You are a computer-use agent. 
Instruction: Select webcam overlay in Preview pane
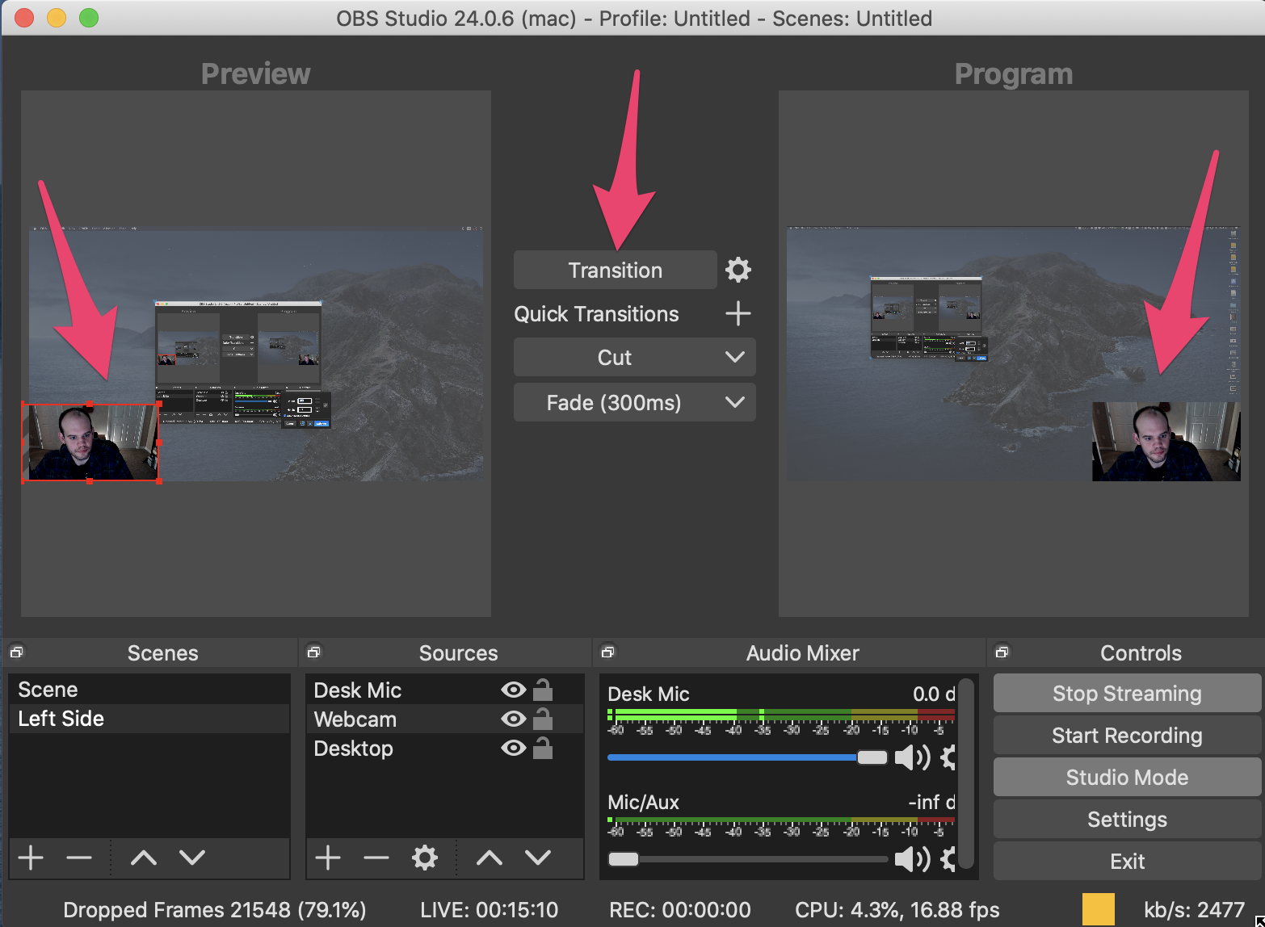(90, 442)
